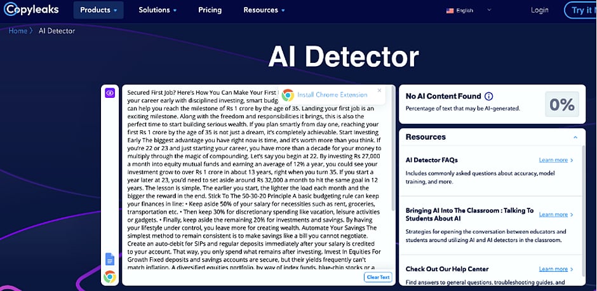Click the blue document icon in sidebar

110,259
